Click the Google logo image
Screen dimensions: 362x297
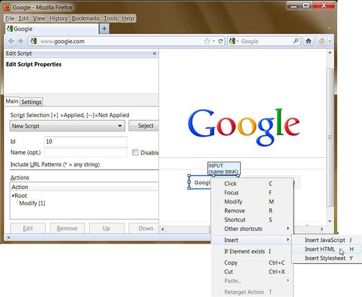coord(244,127)
